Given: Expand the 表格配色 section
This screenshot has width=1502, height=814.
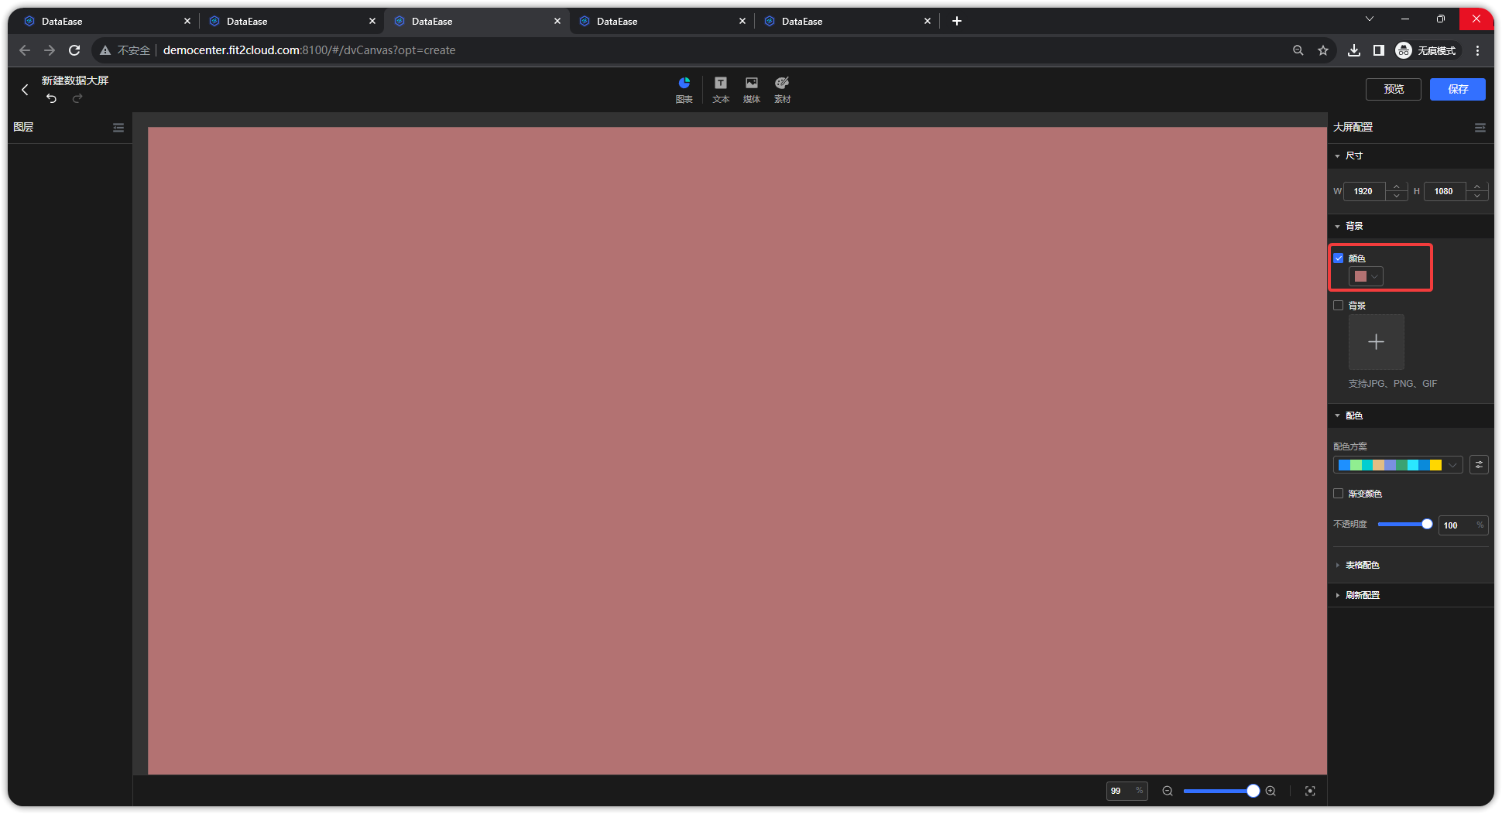Looking at the screenshot, I should pos(1356,565).
